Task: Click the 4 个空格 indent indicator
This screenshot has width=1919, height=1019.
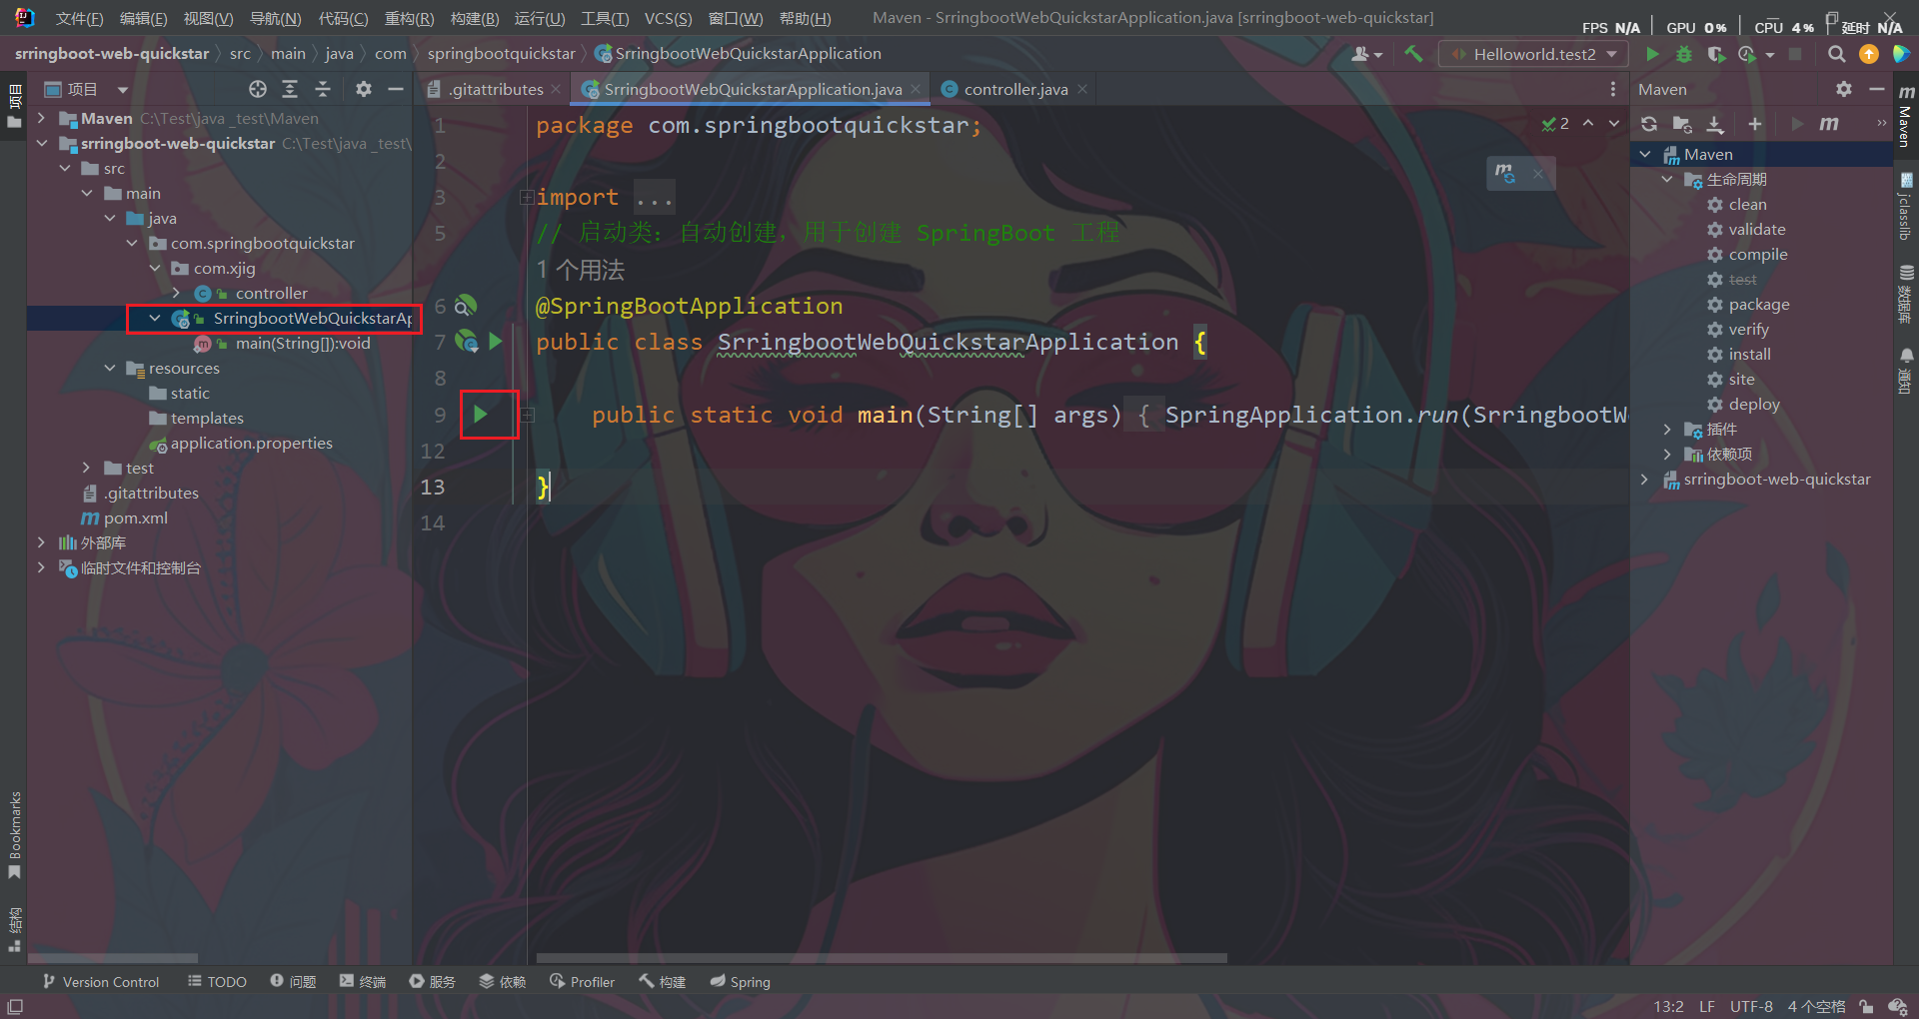Action: pyautogui.click(x=1816, y=1006)
